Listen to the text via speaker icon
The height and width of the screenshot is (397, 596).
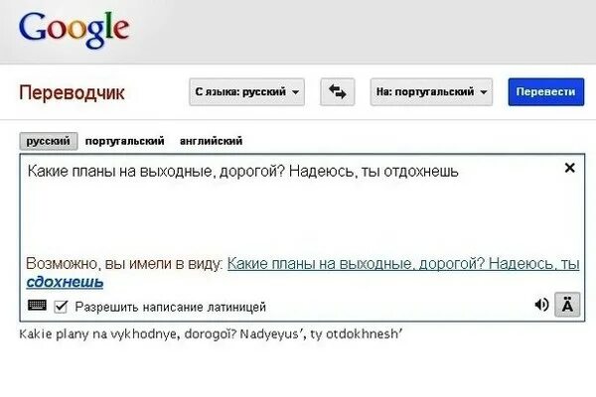[x=541, y=305]
